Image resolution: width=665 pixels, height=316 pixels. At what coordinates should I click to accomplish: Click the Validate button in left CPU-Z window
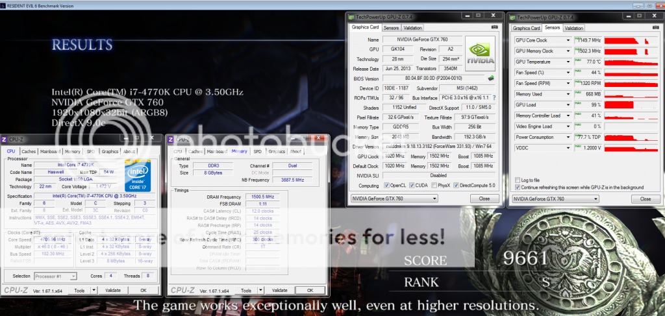click(x=112, y=290)
